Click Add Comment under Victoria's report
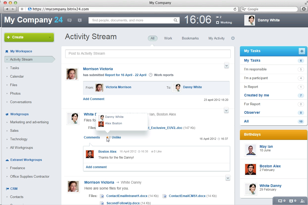This screenshot has width=308, height=205. (93, 99)
